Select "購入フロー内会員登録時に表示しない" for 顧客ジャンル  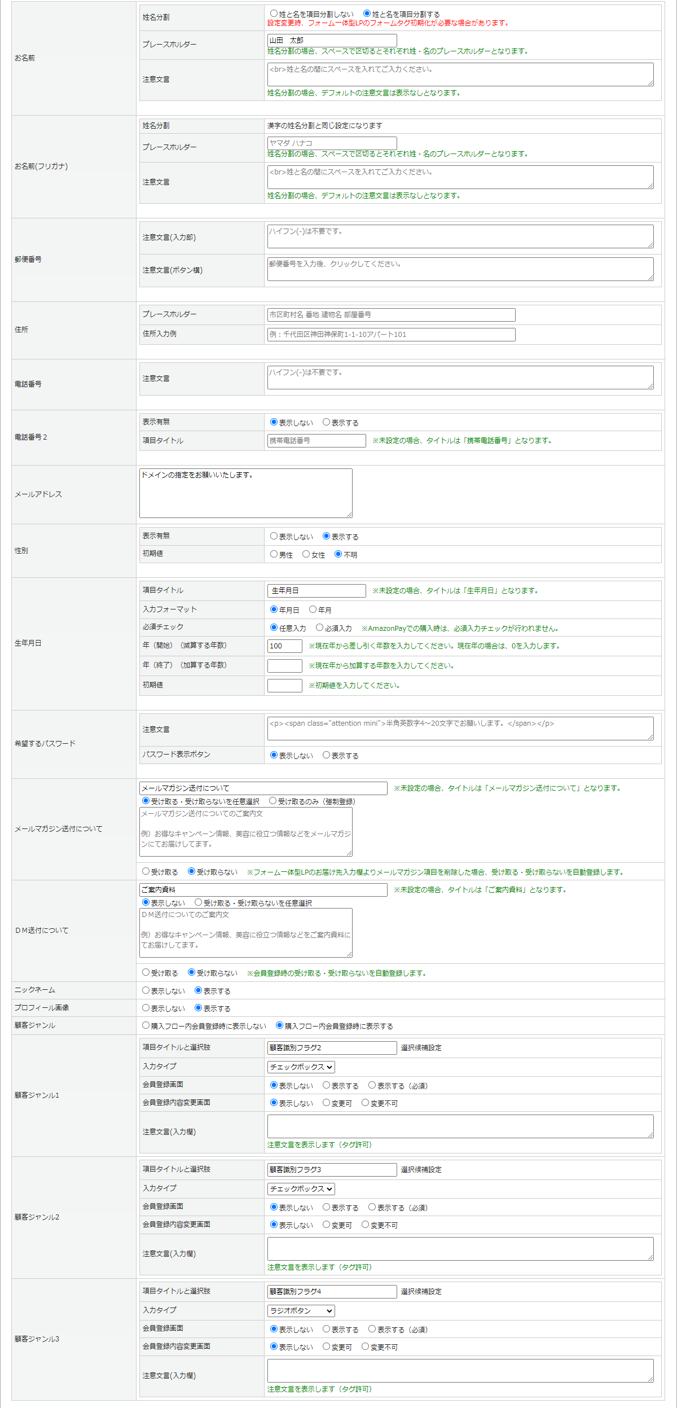coord(146,1025)
